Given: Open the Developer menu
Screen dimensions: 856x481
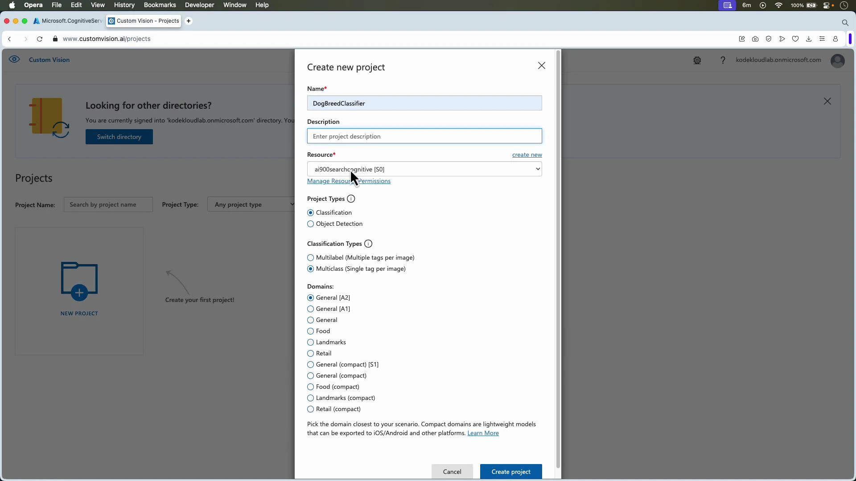Looking at the screenshot, I should click(x=199, y=5).
